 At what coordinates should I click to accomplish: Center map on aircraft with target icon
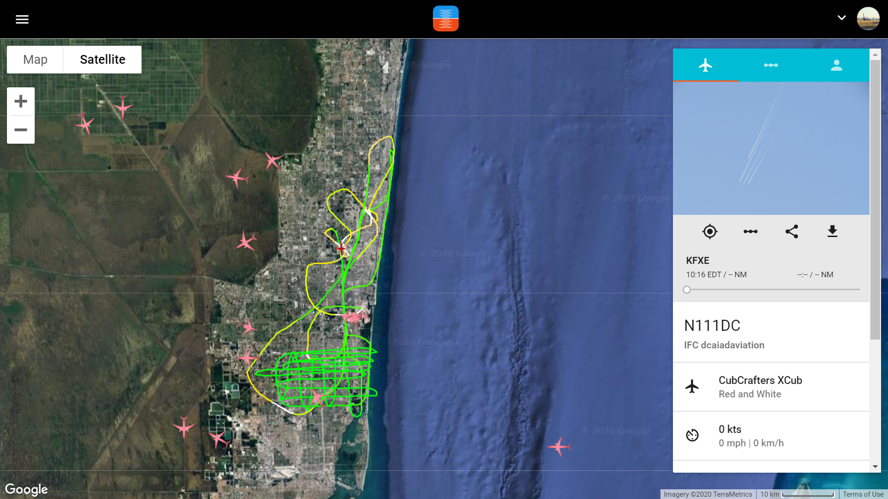pos(709,231)
